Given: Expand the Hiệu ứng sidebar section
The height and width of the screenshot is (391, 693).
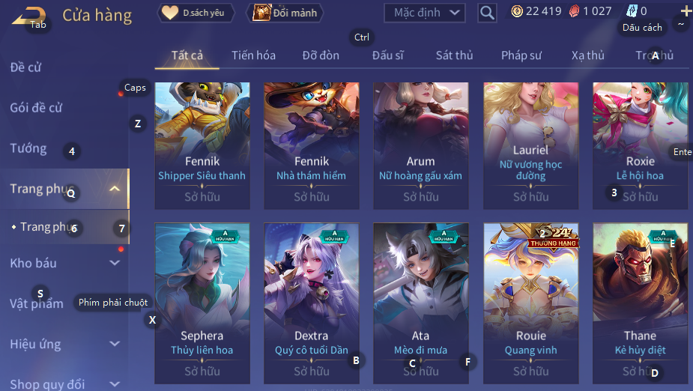Looking at the screenshot, I should click(x=115, y=344).
